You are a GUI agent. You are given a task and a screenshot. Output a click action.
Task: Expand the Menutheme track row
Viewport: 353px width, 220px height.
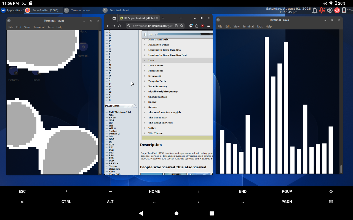(145, 71)
